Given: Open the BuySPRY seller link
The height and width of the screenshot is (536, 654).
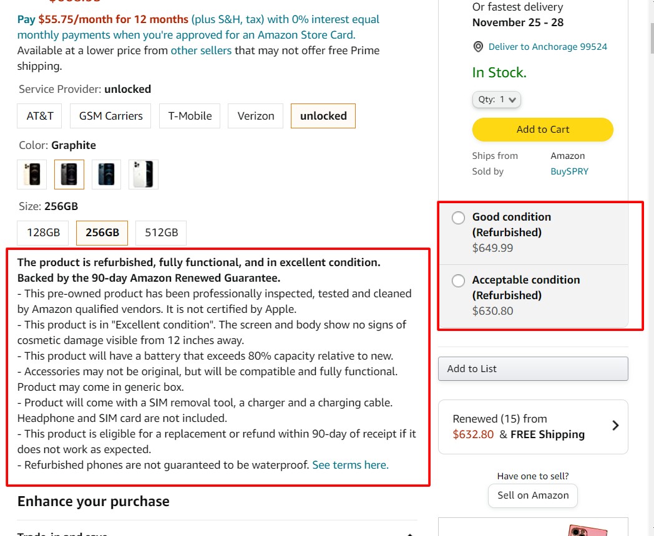Looking at the screenshot, I should coord(569,171).
